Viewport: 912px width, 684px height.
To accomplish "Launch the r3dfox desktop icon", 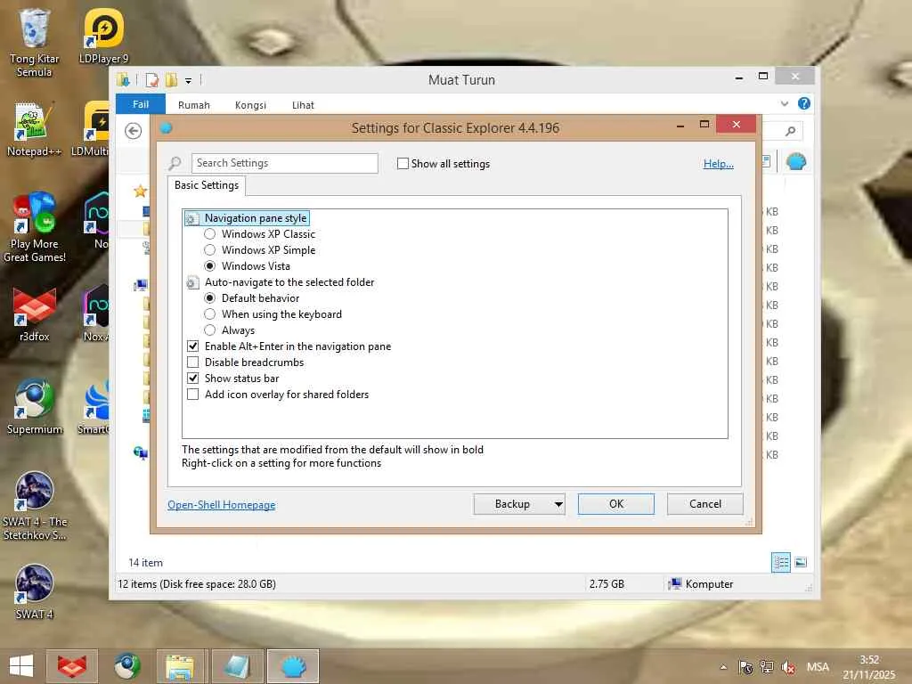I will pos(34,314).
